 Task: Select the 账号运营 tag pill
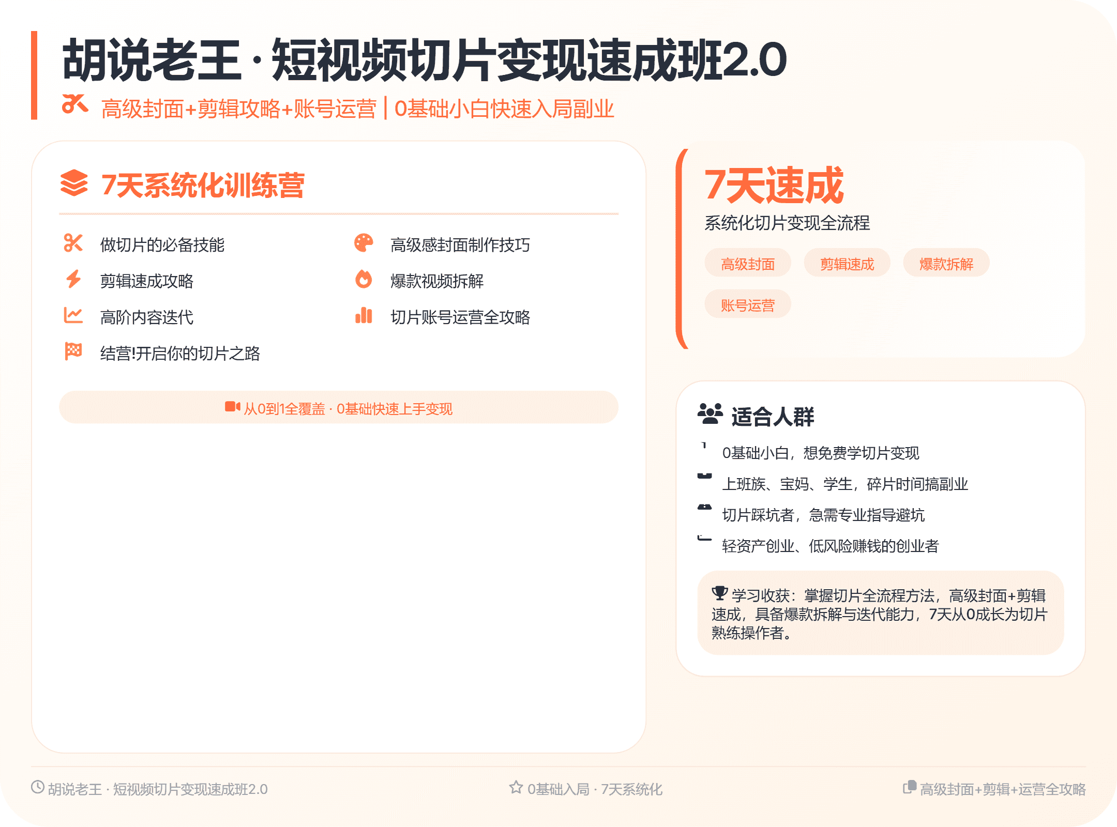click(747, 304)
